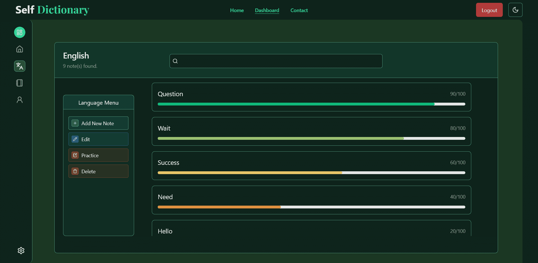Click the 20/100 score on Hello

(458, 231)
